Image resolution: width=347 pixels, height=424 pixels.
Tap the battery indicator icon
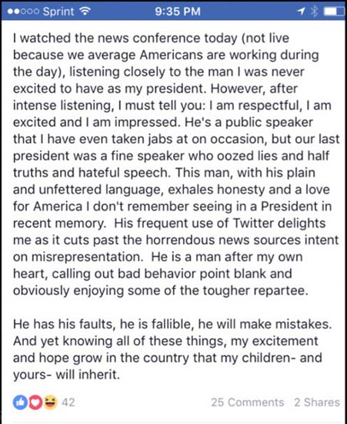coord(334,12)
